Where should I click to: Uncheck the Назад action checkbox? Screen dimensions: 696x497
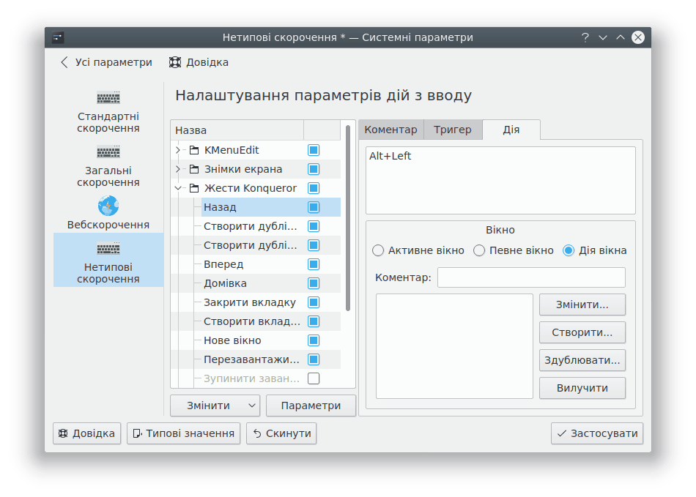(314, 207)
